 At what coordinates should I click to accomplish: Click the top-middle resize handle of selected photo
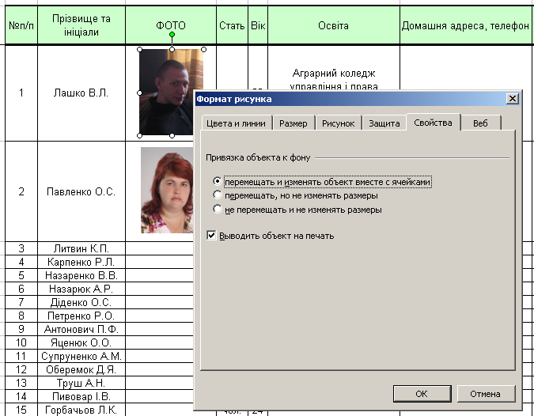pos(172,49)
